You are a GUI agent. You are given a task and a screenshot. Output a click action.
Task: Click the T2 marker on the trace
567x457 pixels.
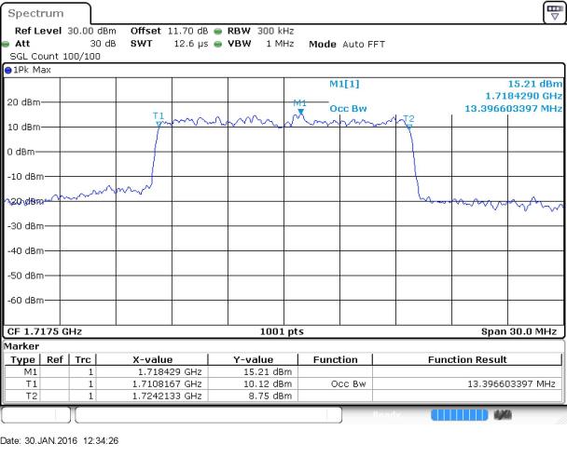pos(409,127)
